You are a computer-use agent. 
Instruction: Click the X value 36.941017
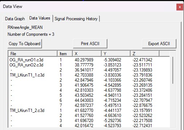click(84, 70)
